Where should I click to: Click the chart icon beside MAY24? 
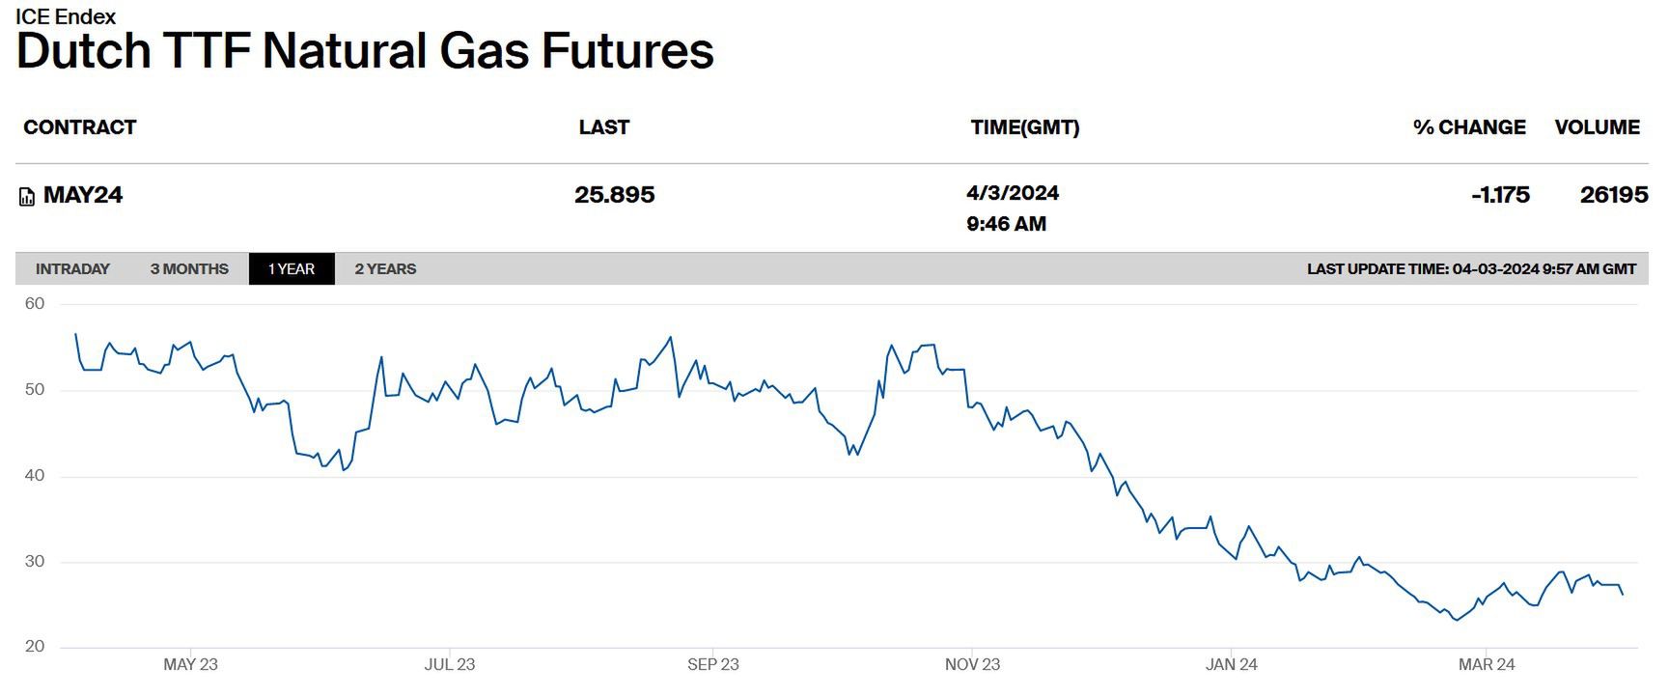(x=27, y=197)
